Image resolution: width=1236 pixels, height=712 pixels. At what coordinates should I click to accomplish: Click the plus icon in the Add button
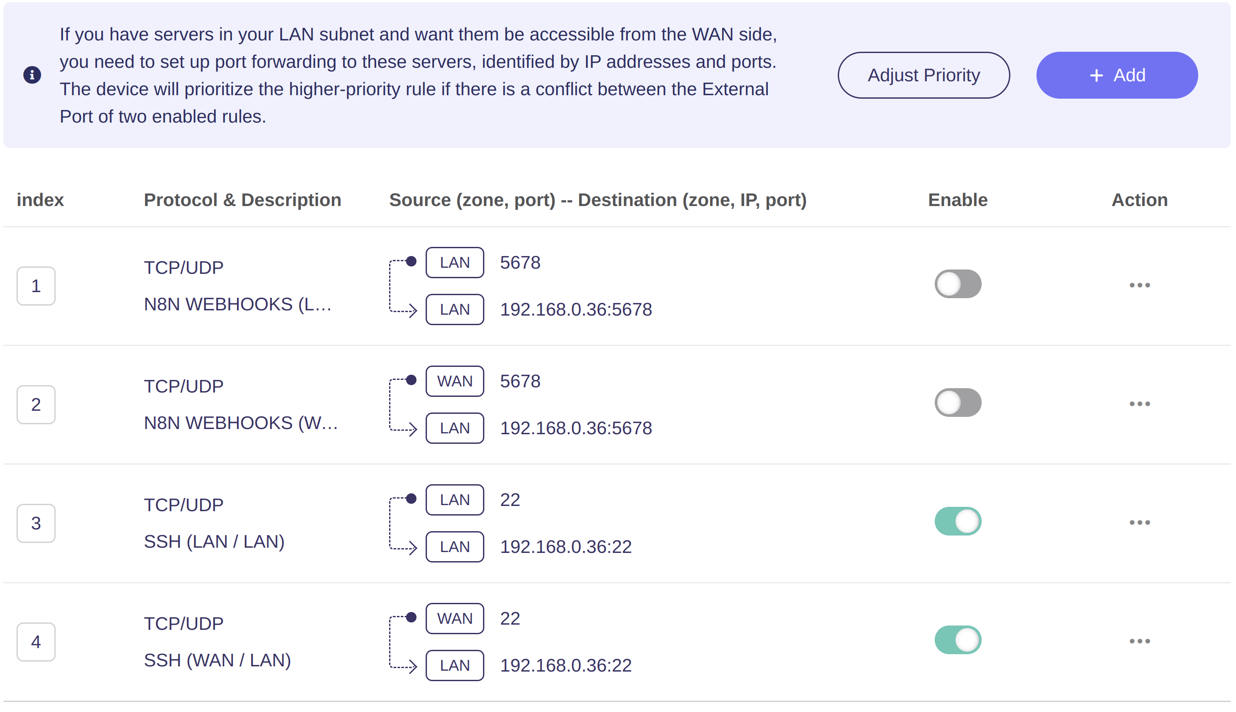point(1096,75)
